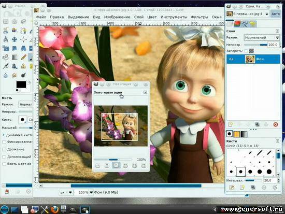
Task: Select the Smudge tool in the toolbox
Action: 15,75
